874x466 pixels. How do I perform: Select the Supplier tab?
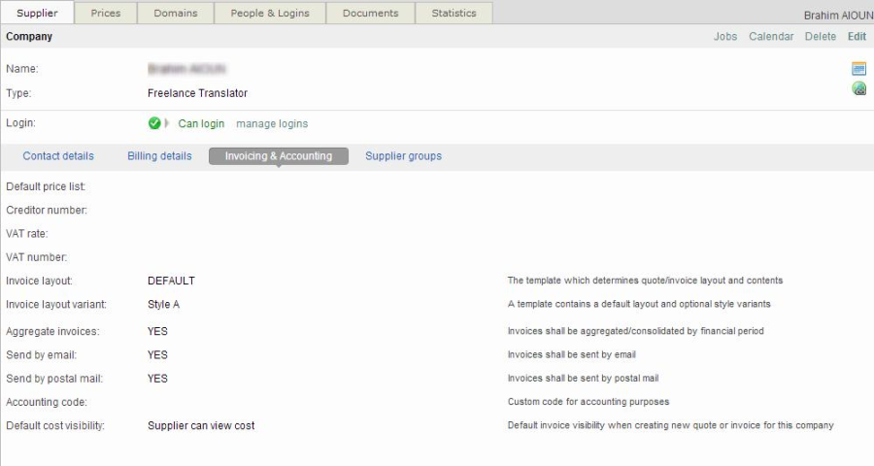[38, 14]
